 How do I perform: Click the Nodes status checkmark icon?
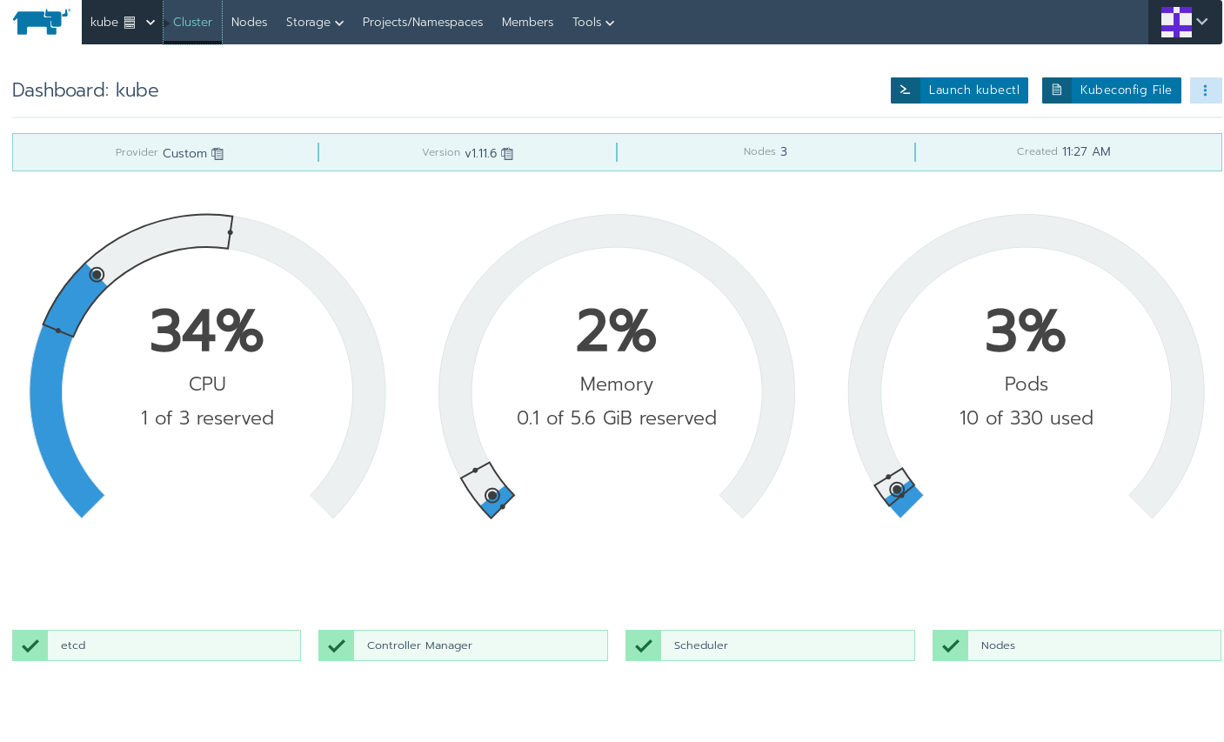point(951,645)
